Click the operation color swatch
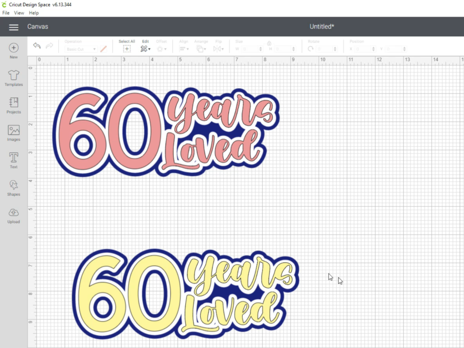 (103, 49)
